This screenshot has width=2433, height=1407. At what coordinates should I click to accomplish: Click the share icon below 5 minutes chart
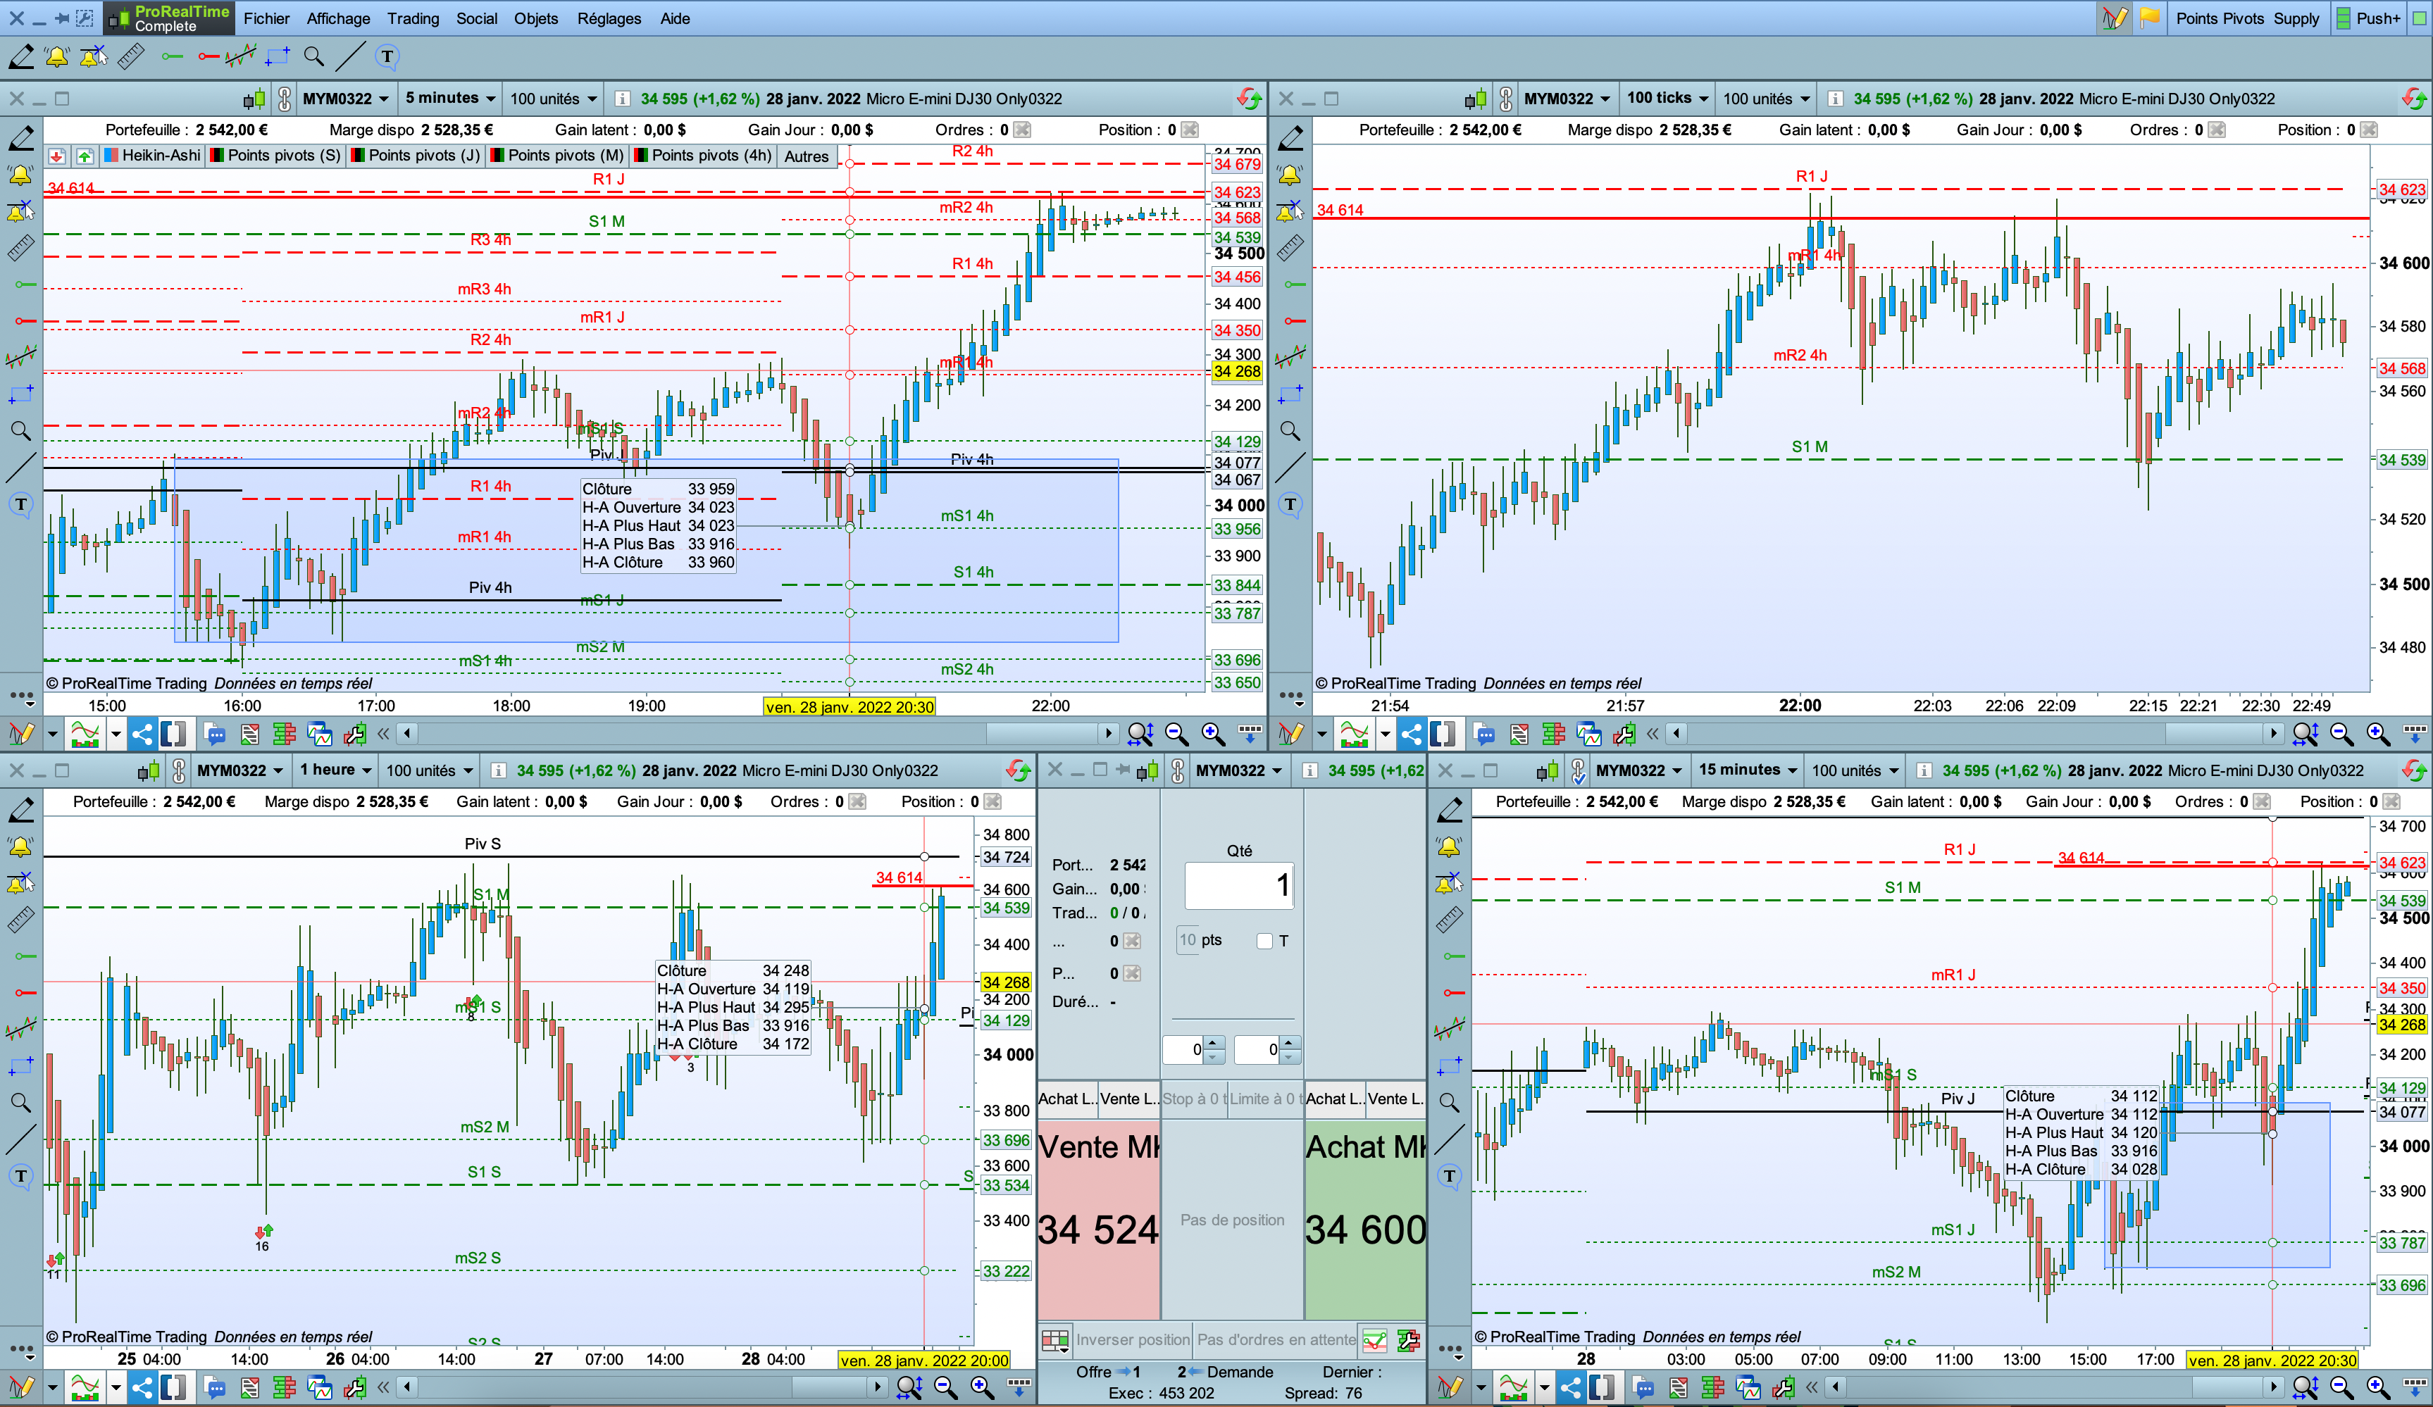pos(142,734)
